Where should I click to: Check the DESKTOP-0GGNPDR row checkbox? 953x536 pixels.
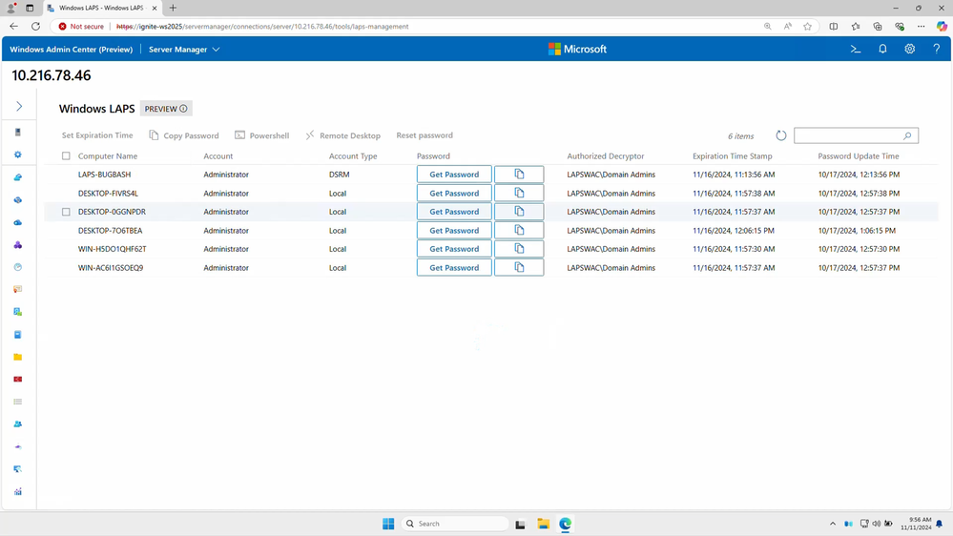coord(66,212)
